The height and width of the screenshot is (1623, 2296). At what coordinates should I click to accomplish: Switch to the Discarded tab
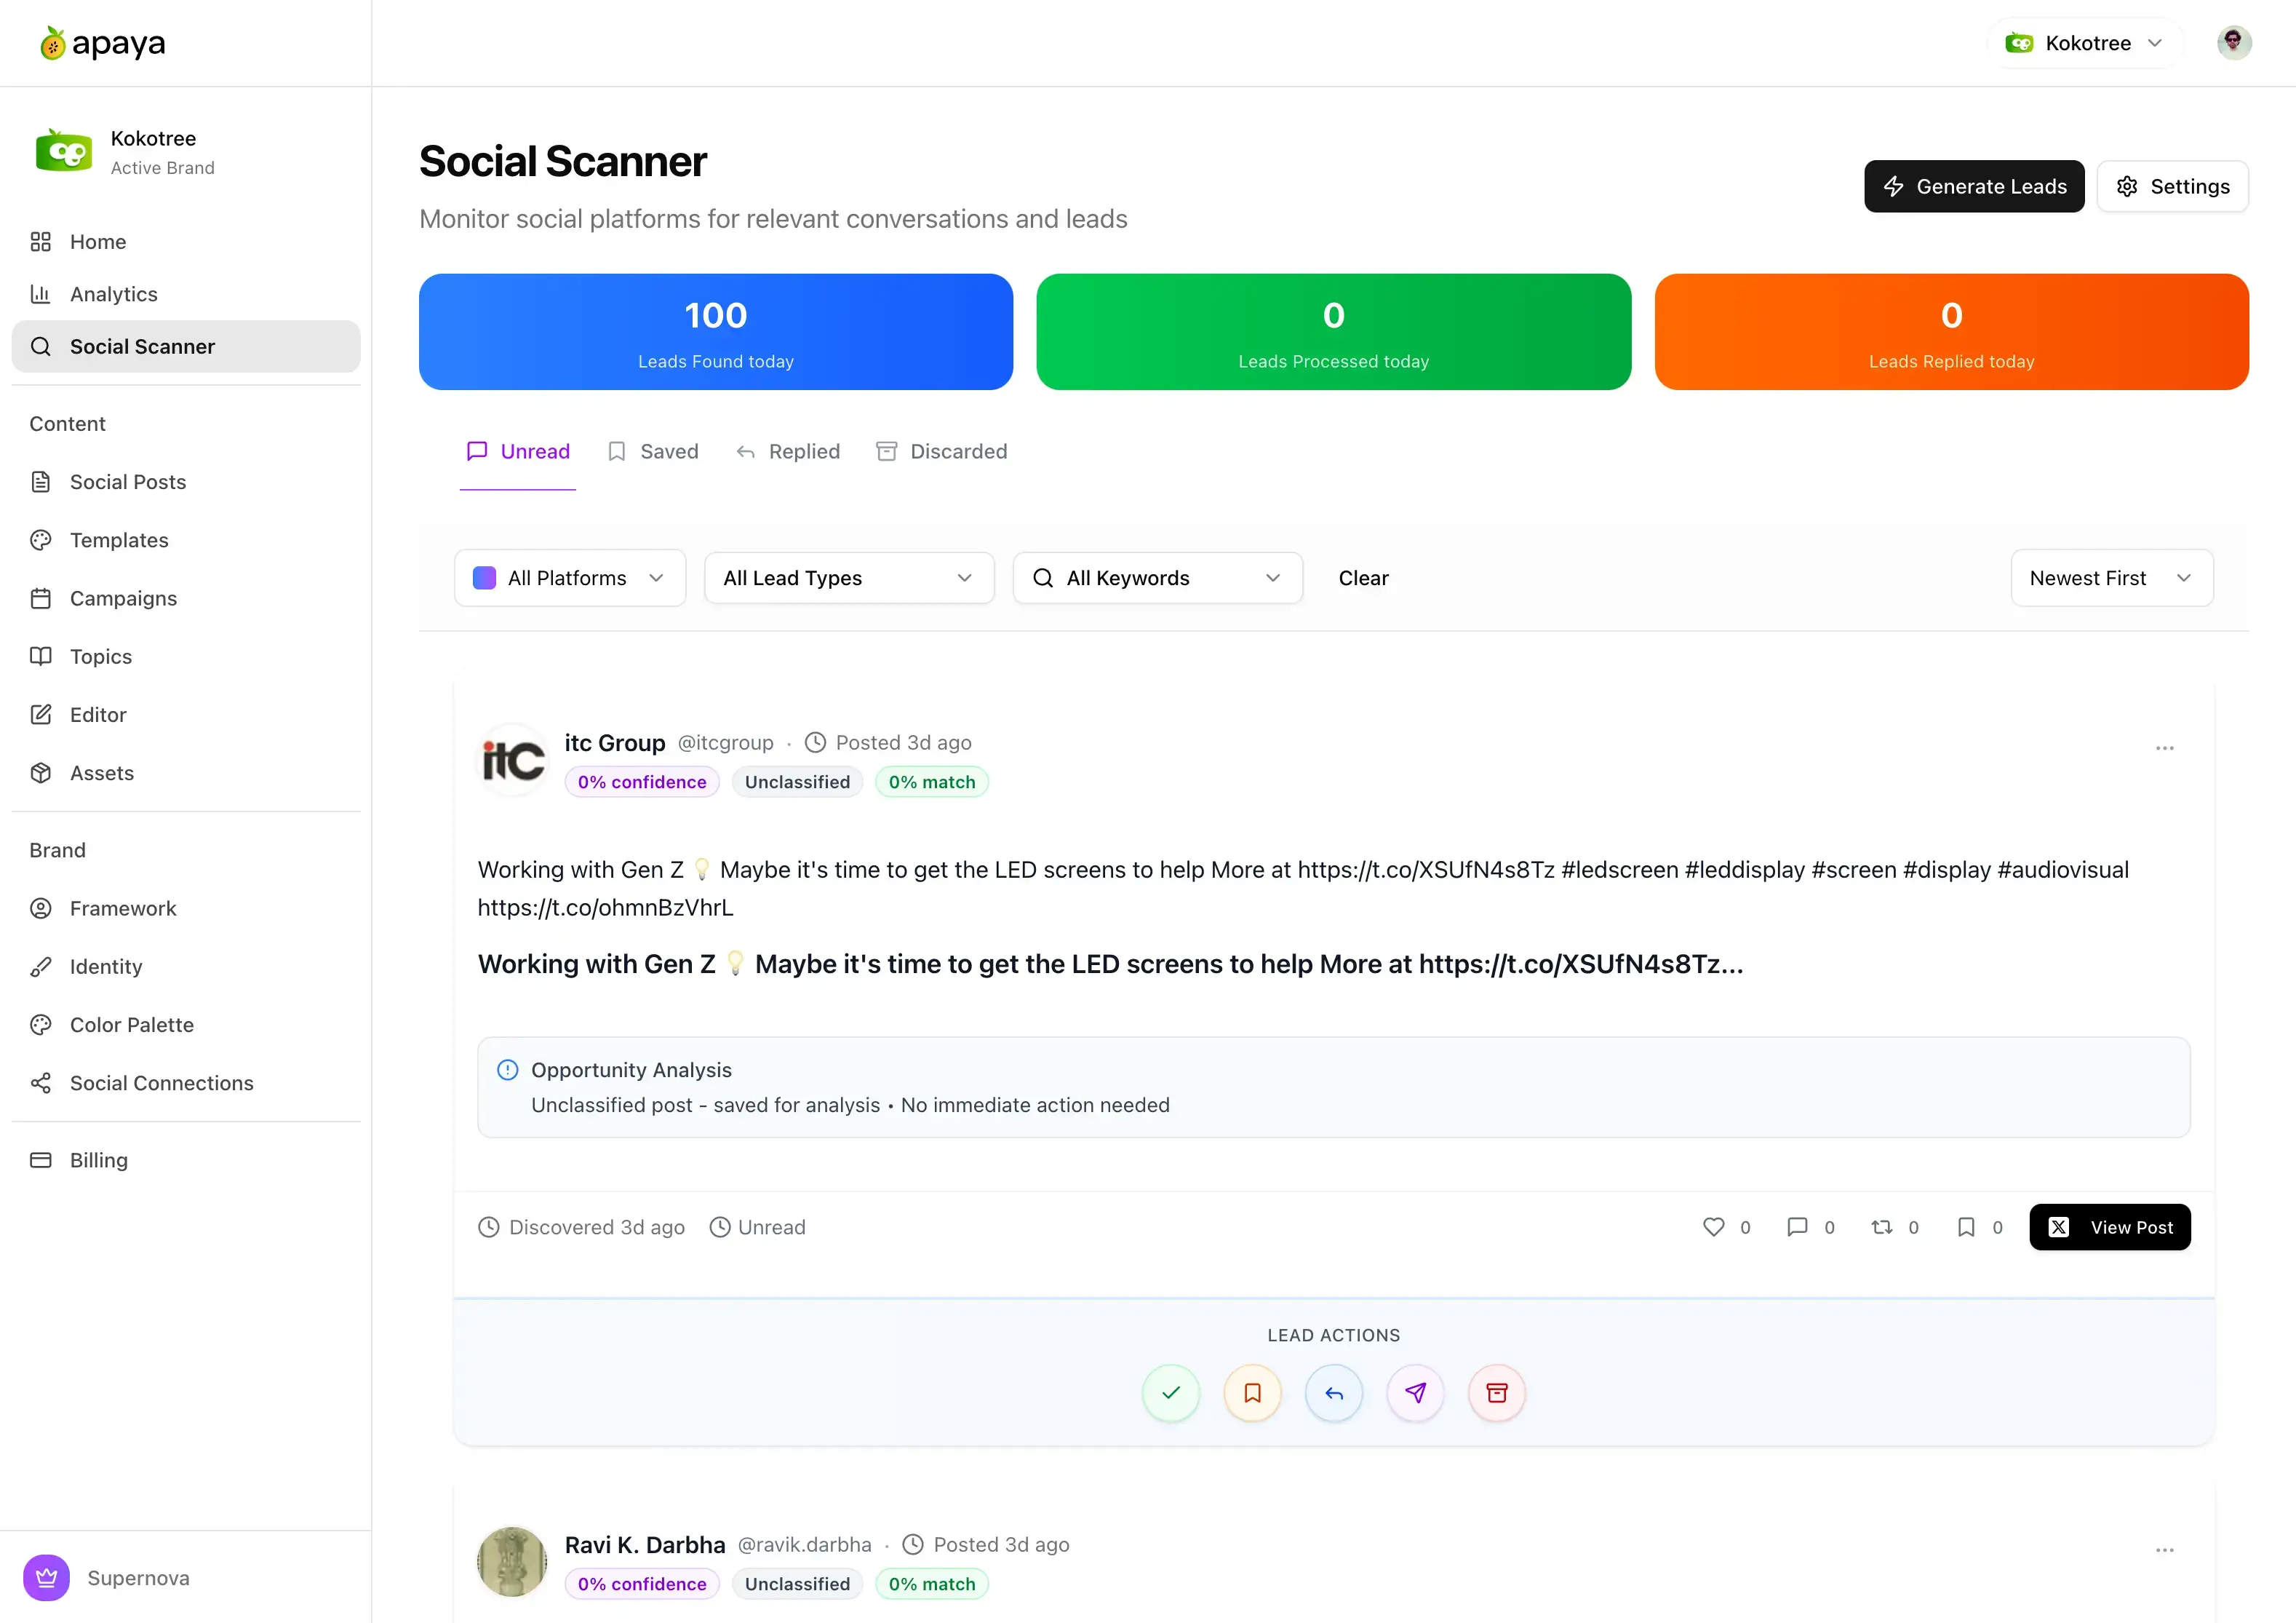[x=941, y=451]
